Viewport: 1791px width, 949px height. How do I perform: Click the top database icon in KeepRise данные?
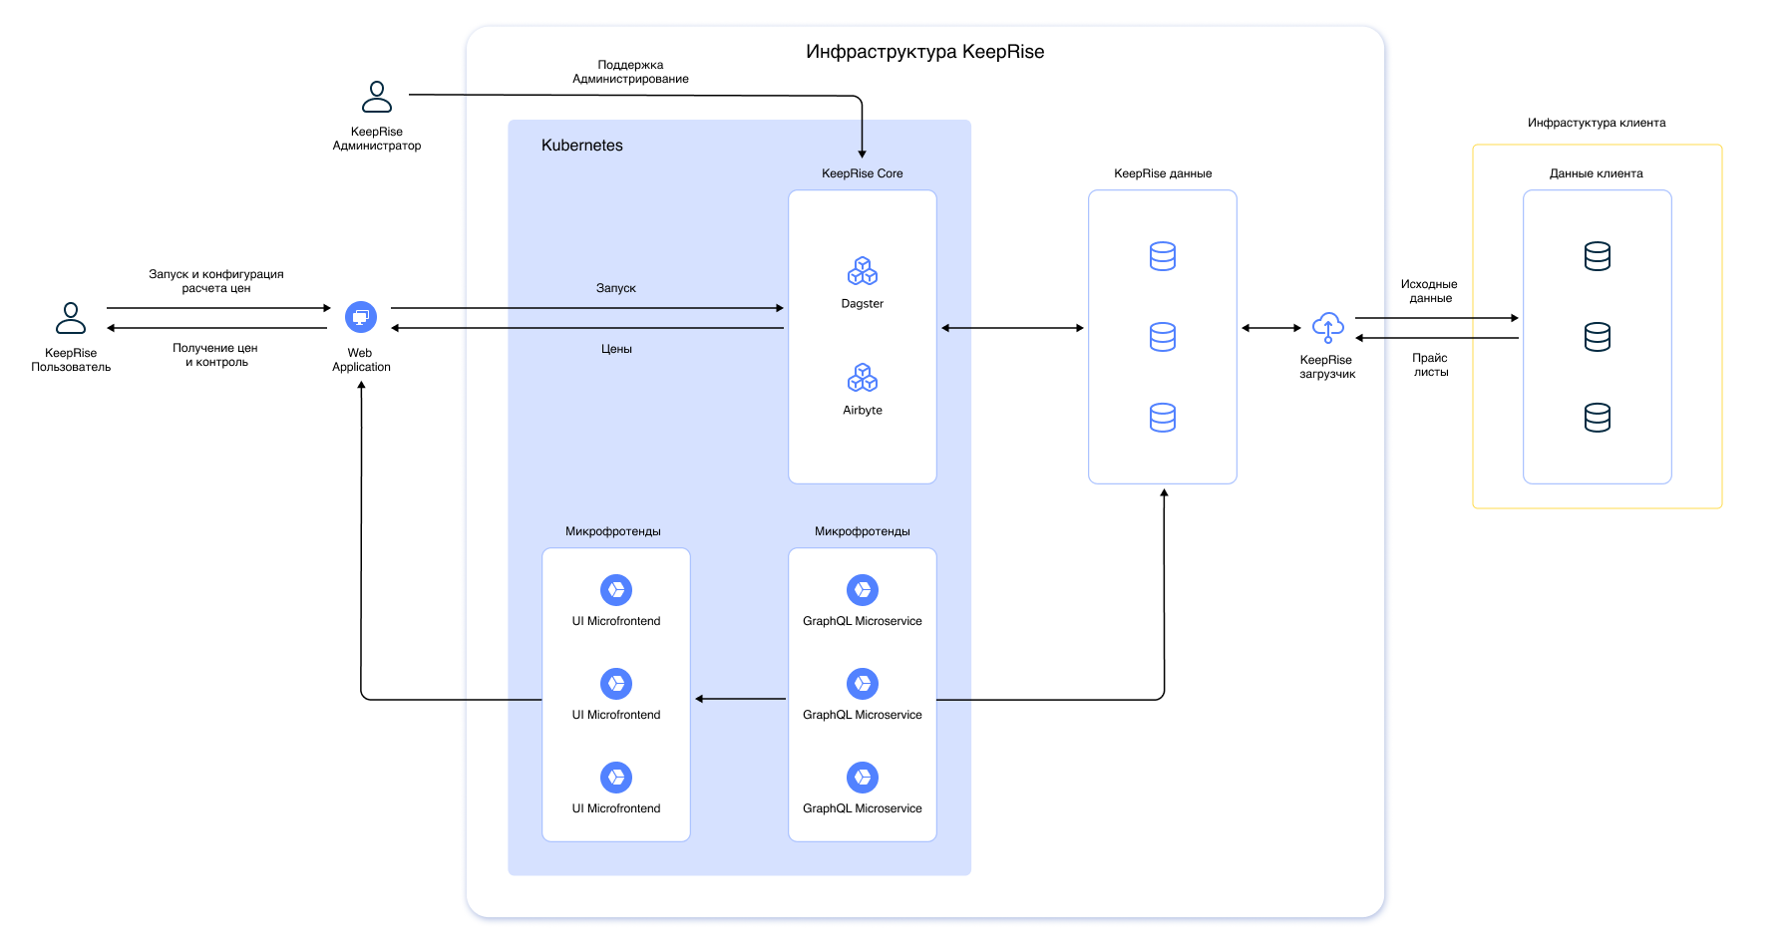pyautogui.click(x=1163, y=256)
